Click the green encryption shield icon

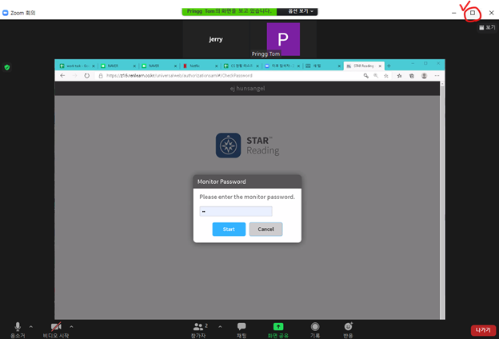click(7, 67)
